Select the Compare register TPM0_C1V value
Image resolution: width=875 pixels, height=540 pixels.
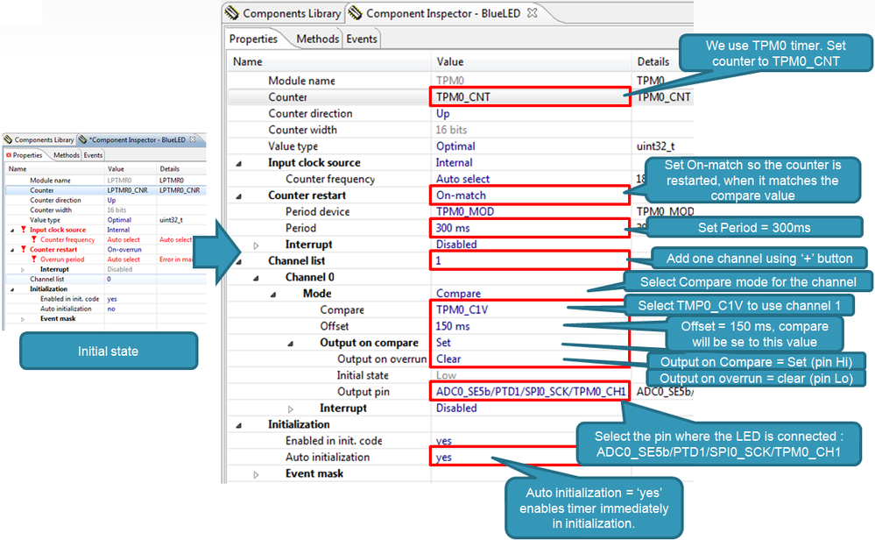tap(462, 309)
